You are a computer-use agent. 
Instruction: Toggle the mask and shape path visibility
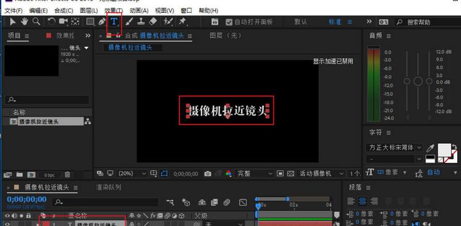coord(164,174)
